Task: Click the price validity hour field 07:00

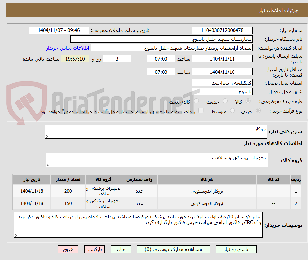Action: [161, 72]
